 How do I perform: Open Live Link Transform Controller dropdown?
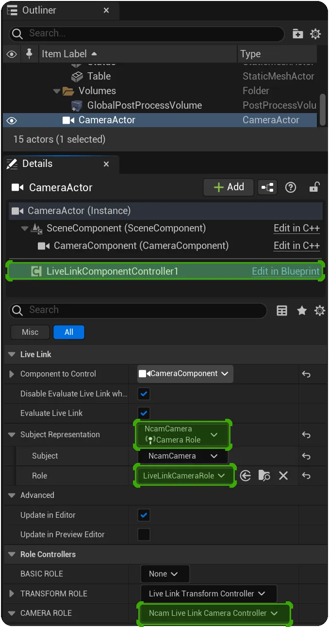click(x=209, y=594)
